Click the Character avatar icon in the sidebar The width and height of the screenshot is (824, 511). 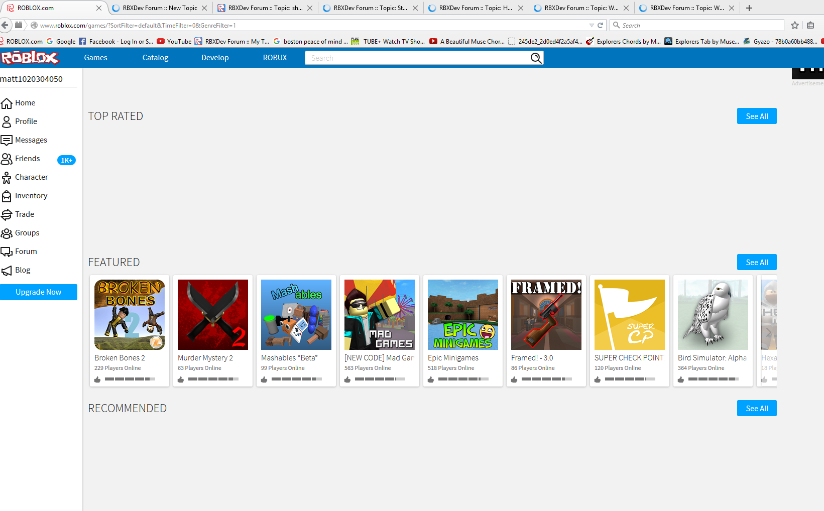click(7, 178)
